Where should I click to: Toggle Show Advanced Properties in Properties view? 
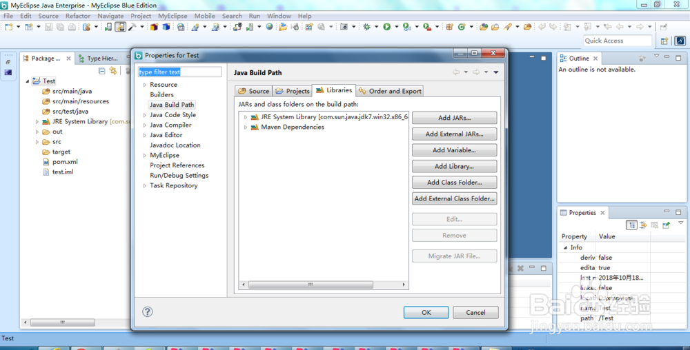tap(643, 225)
